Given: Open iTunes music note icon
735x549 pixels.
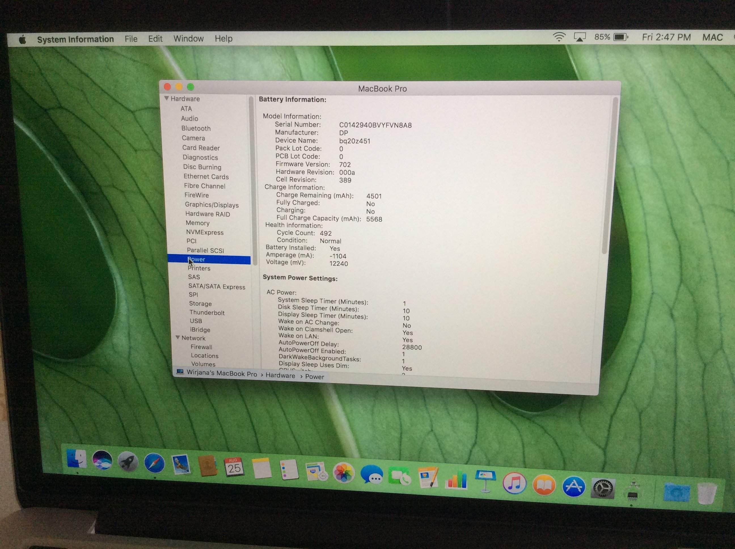Looking at the screenshot, I should tap(514, 483).
